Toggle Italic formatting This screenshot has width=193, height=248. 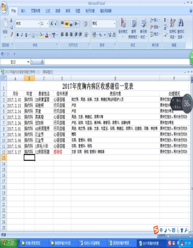point(22,35)
